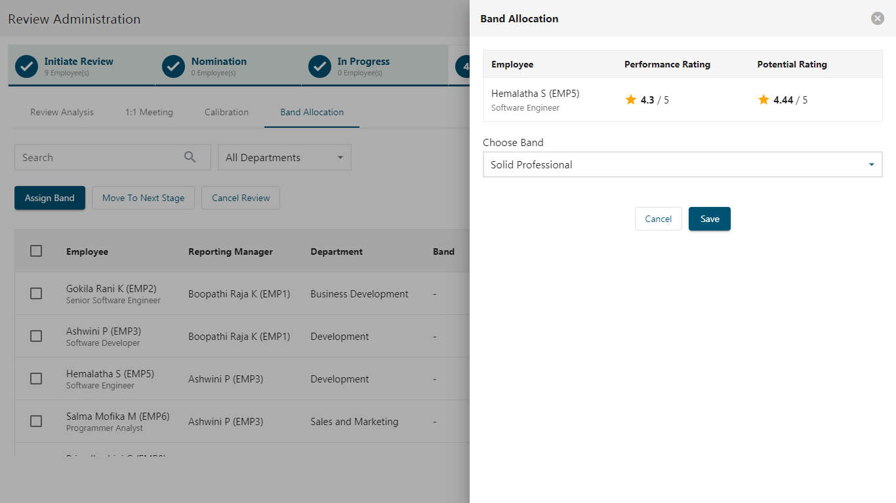Screen dimensions: 896x503
Task: Click the Nomination stage checkmark icon
Action: coord(173,66)
